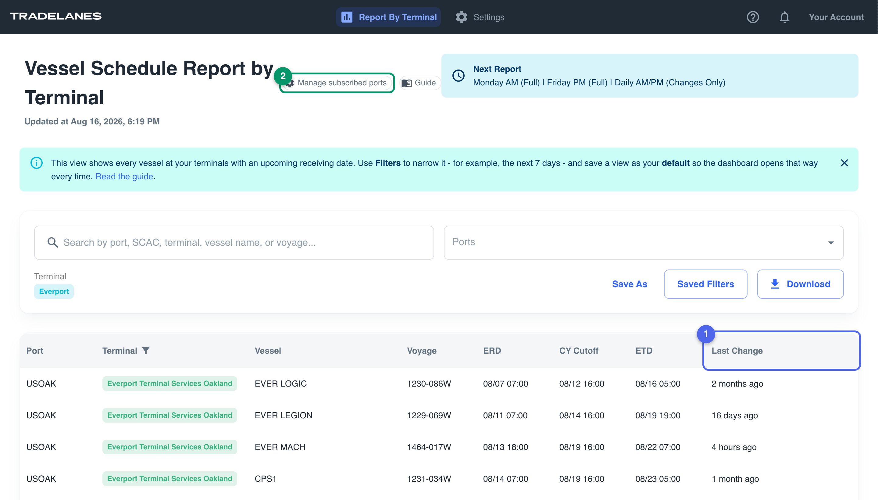Click ETD value 08/22 07:00
The image size is (878, 500).
pyautogui.click(x=658, y=447)
